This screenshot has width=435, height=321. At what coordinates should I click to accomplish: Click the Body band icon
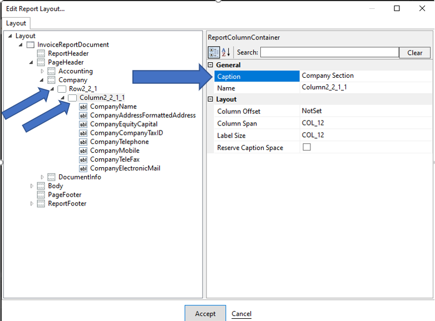[41, 186]
